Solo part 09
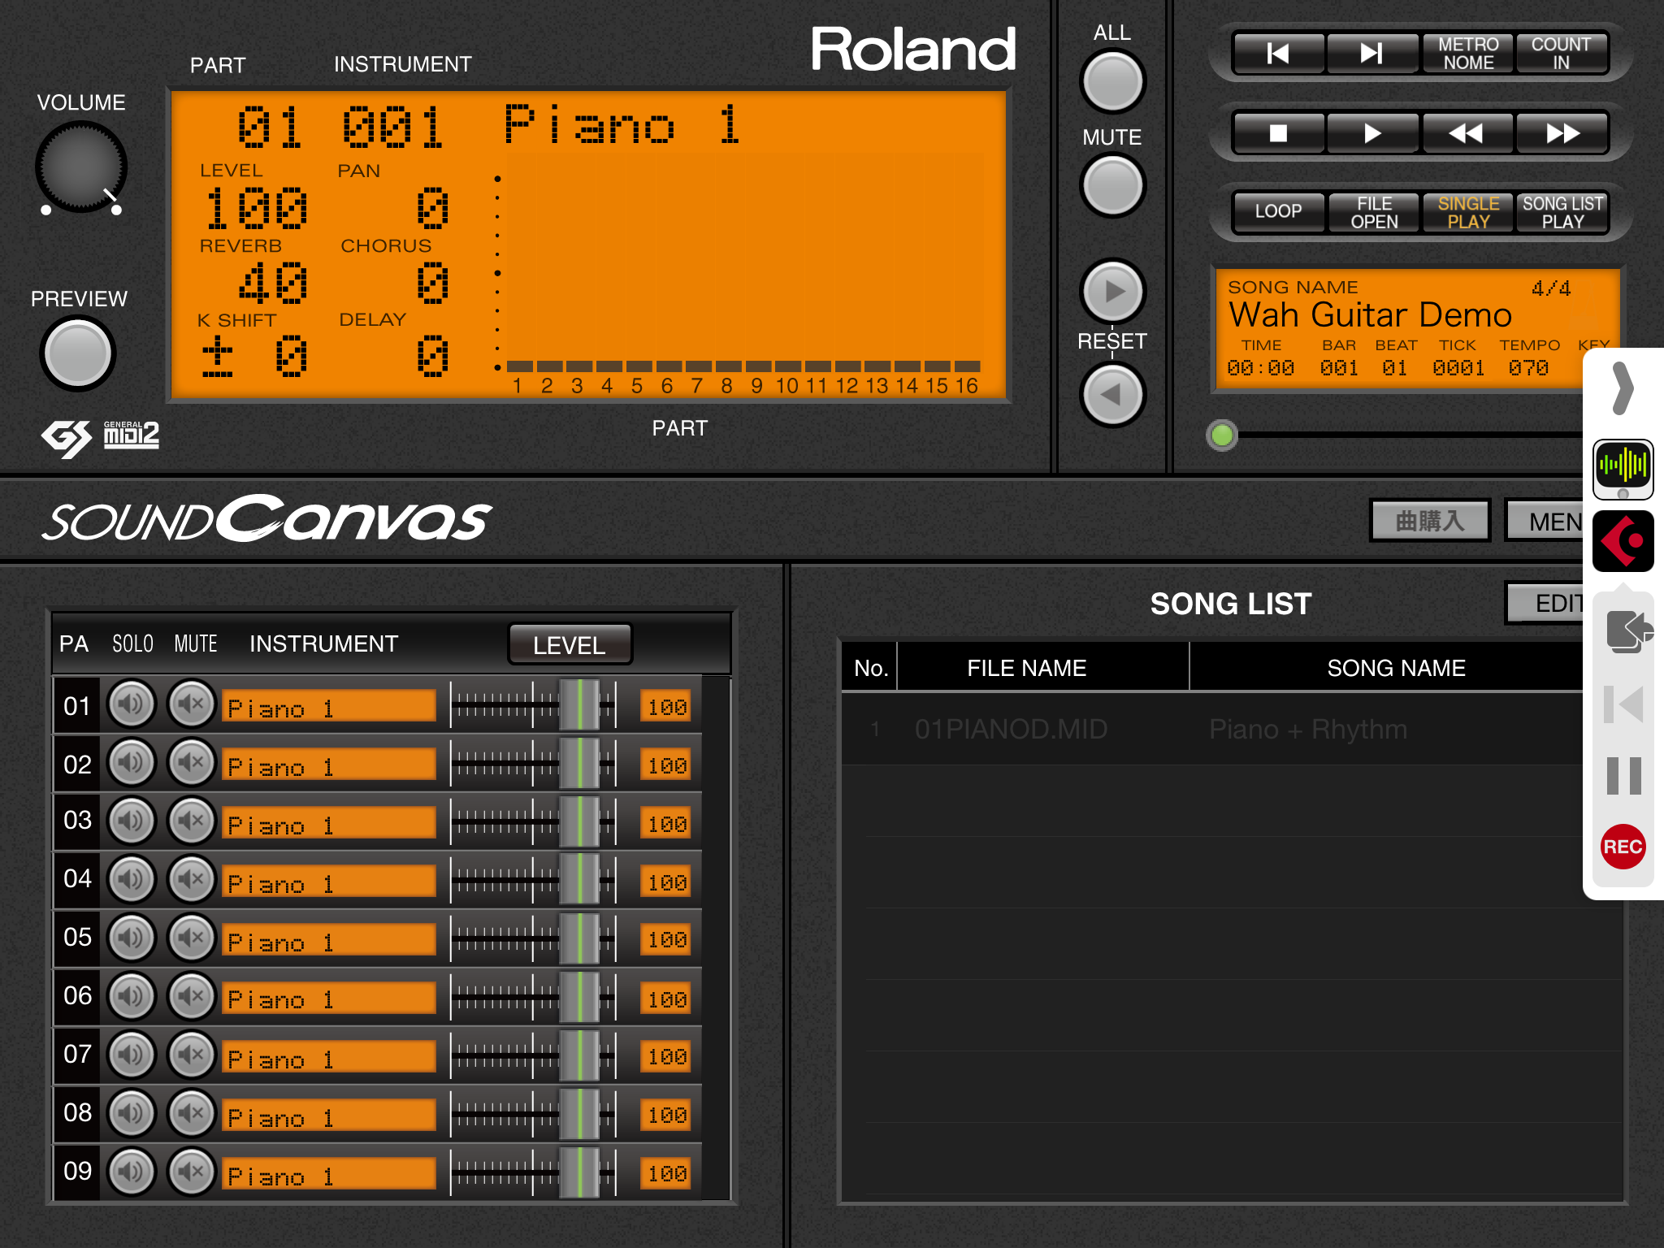 [x=132, y=1172]
